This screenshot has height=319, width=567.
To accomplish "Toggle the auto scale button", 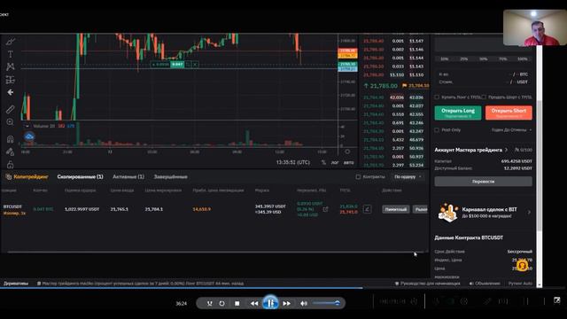I will point(348,163).
